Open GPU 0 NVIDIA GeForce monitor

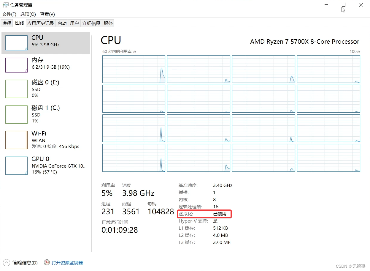(x=46, y=165)
